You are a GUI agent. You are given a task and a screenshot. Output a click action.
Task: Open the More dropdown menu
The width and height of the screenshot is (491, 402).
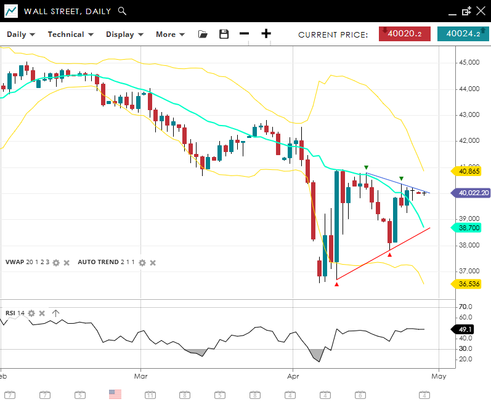tap(170, 34)
